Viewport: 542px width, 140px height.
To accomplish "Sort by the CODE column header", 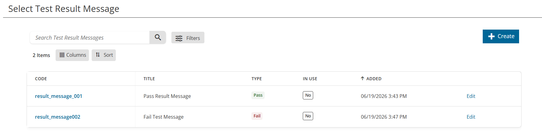I will (x=41, y=79).
